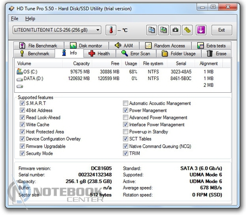Click the 678 MB/s average speed value
246x215 pixels.
point(211,188)
